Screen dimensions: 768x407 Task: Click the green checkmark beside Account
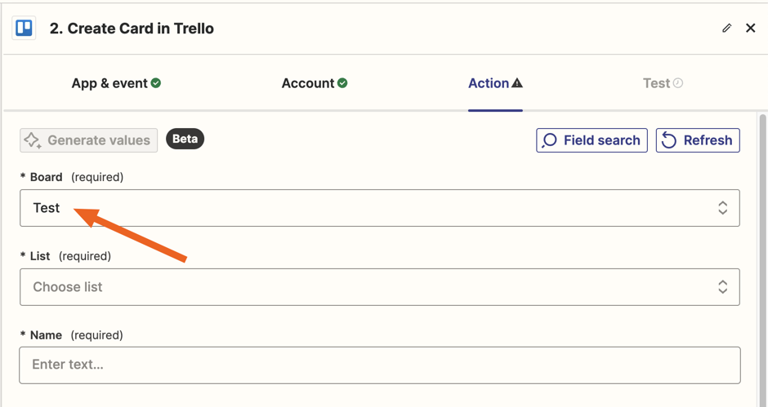[342, 83]
